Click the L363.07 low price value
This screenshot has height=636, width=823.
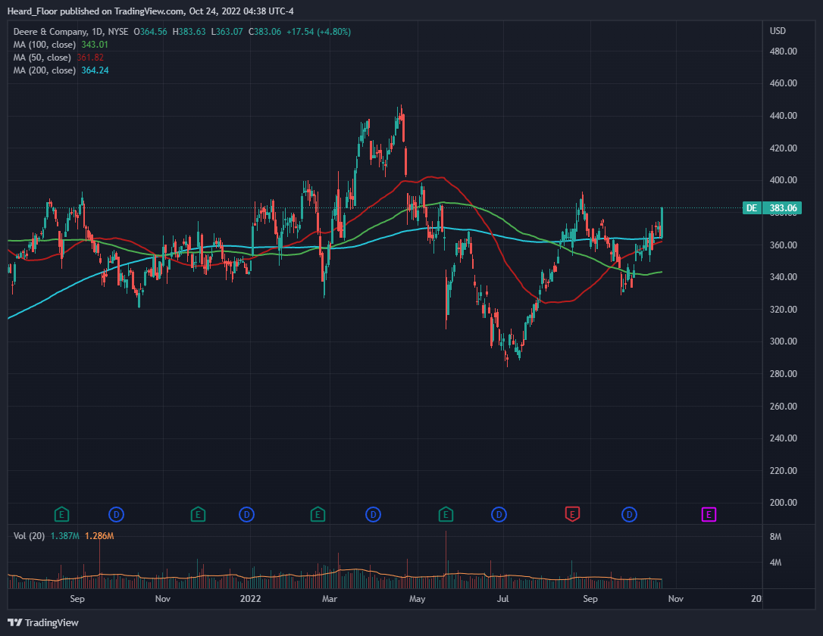coord(227,32)
